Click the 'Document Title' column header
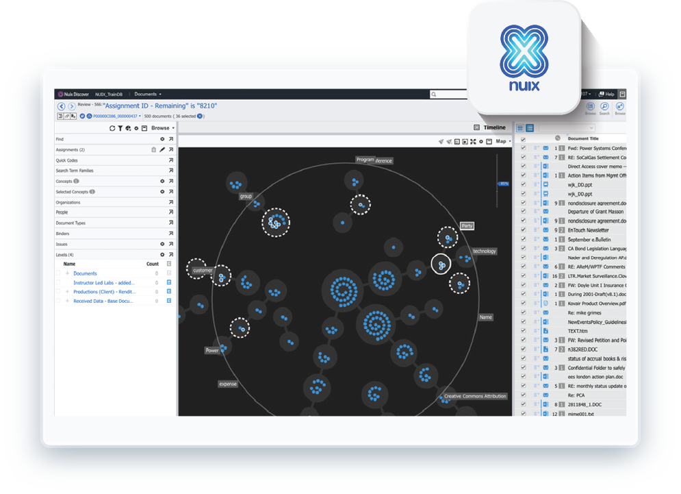 (x=583, y=138)
